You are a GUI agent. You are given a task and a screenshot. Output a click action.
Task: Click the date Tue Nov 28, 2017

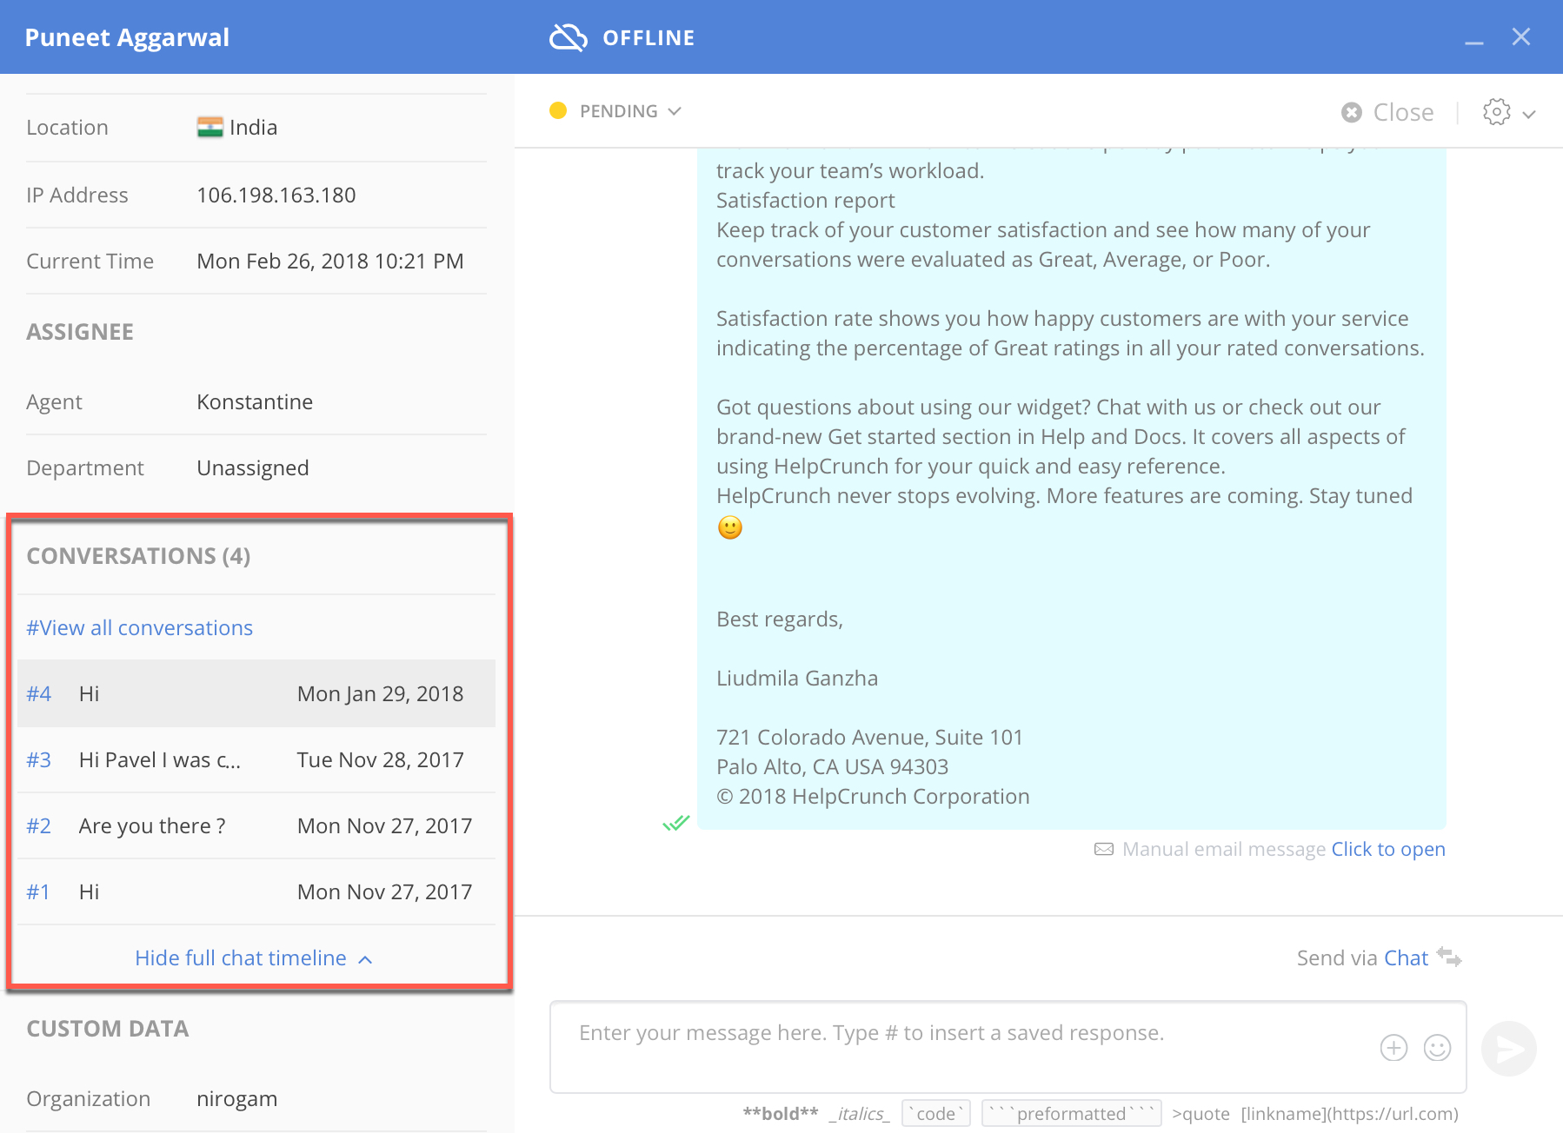tap(381, 759)
